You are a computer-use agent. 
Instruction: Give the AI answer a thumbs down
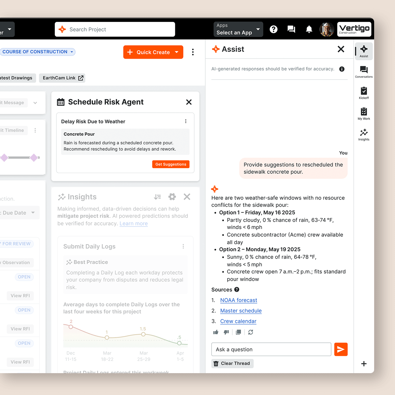pos(226,332)
